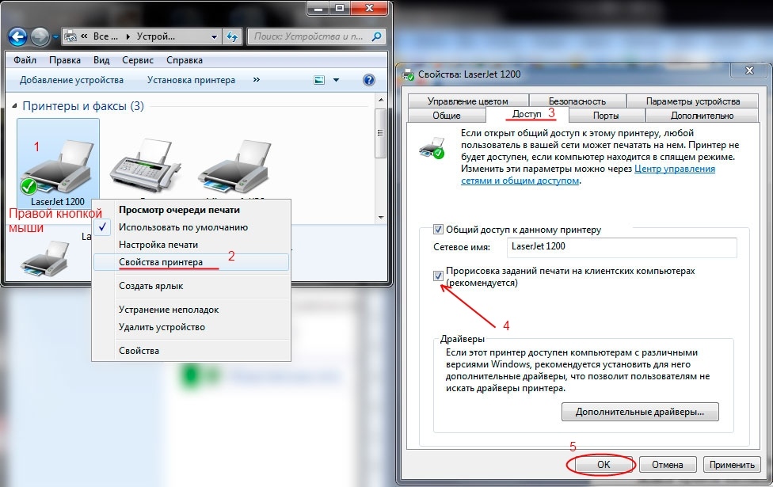The image size is (773, 487).
Task: Choose Настройка печати from context menu
Action: tap(192, 245)
